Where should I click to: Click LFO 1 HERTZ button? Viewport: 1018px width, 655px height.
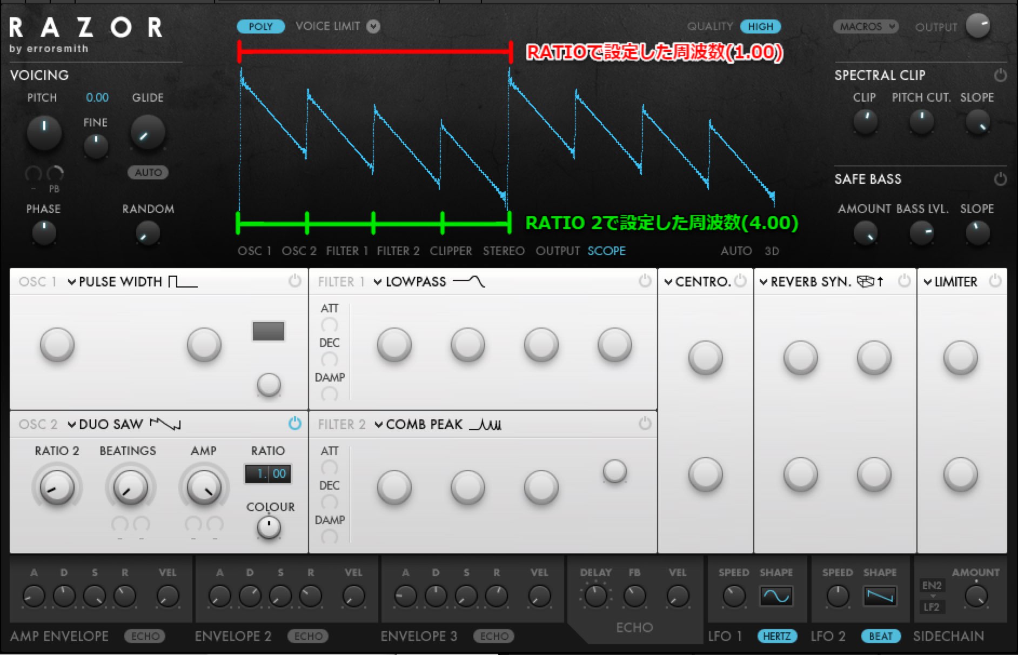[x=776, y=636]
